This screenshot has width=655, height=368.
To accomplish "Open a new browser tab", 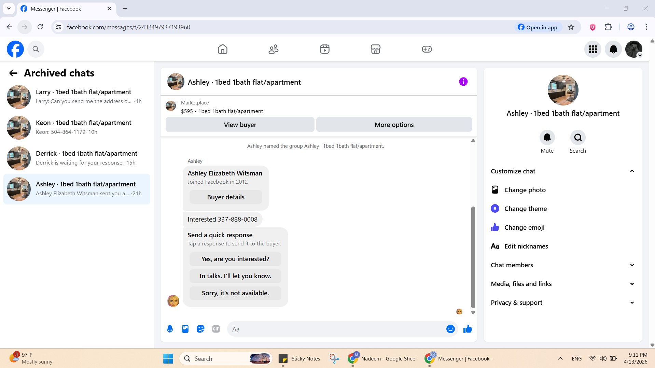I will coord(125,9).
